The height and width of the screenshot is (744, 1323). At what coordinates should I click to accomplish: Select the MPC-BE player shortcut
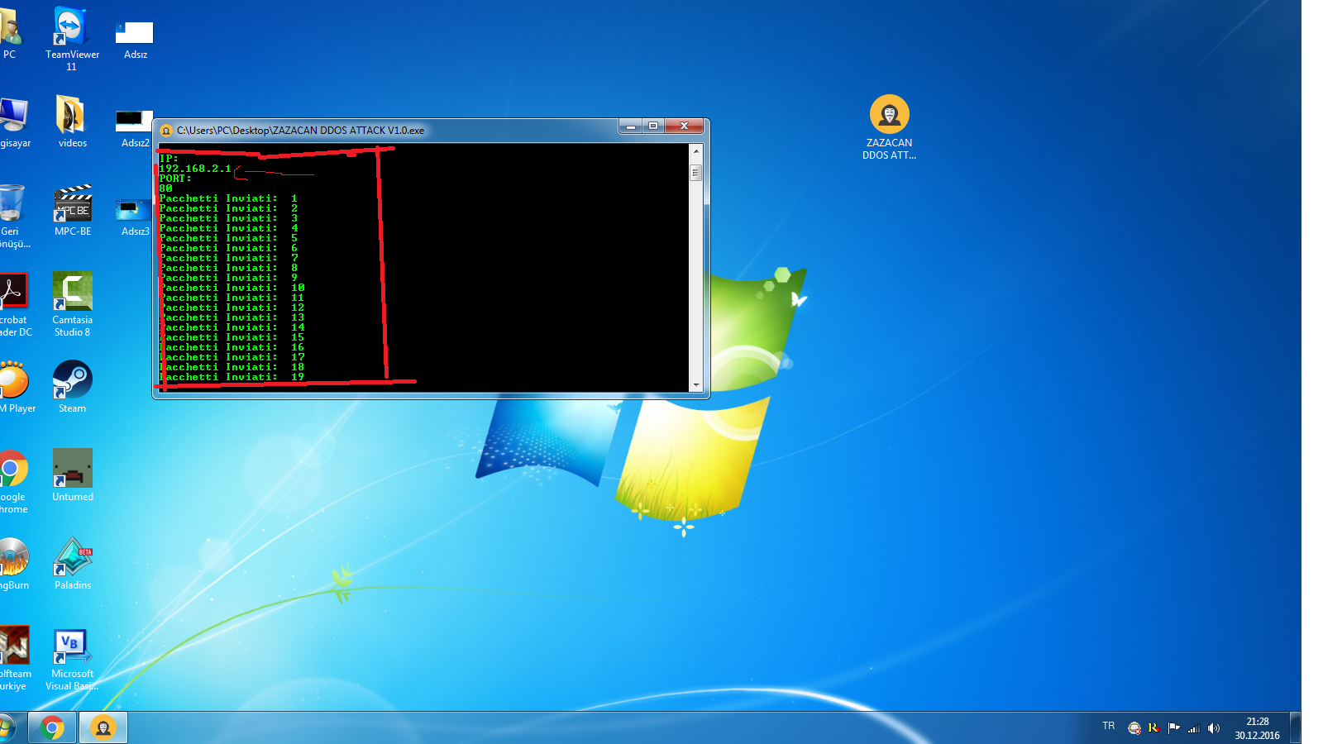(x=73, y=211)
